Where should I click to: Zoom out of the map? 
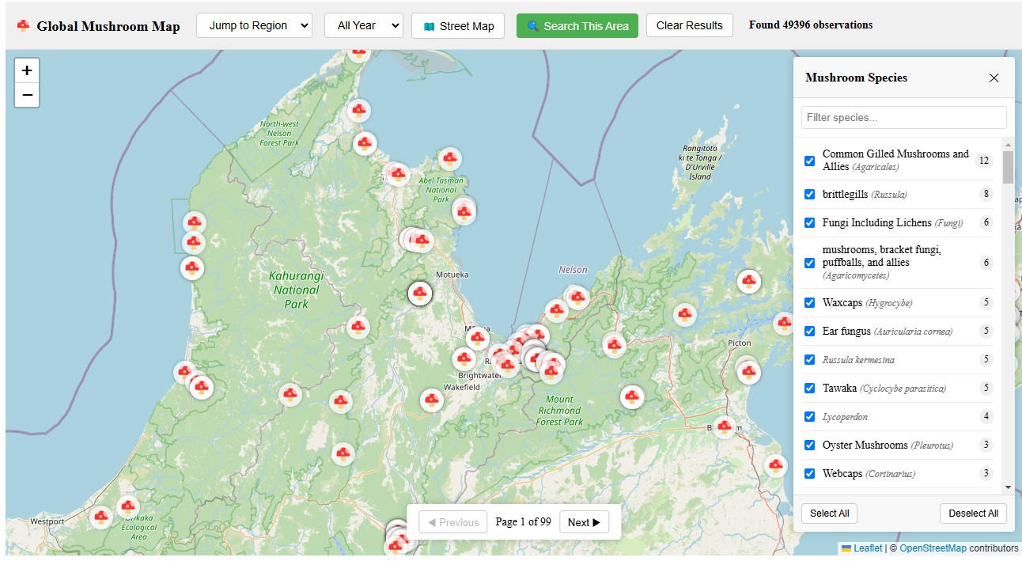pyautogui.click(x=27, y=95)
